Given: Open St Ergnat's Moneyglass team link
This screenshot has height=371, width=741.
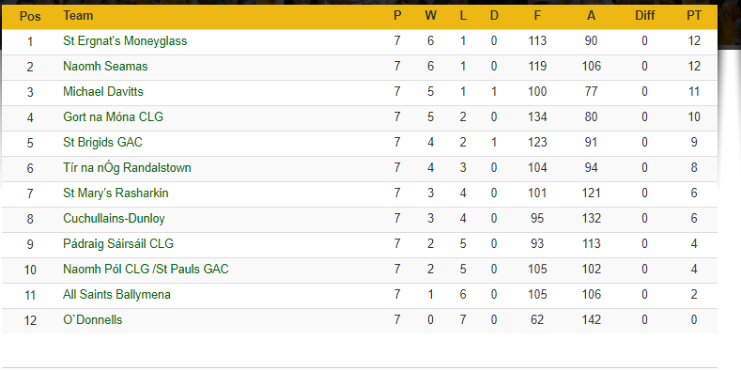Looking at the screenshot, I should pyautogui.click(x=125, y=41).
